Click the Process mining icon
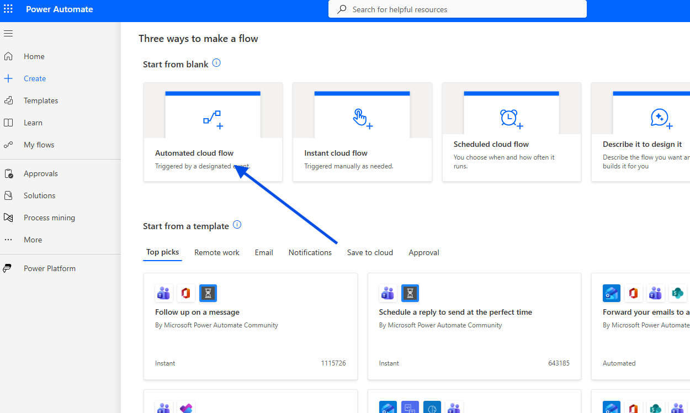The width and height of the screenshot is (690, 413). (8, 218)
